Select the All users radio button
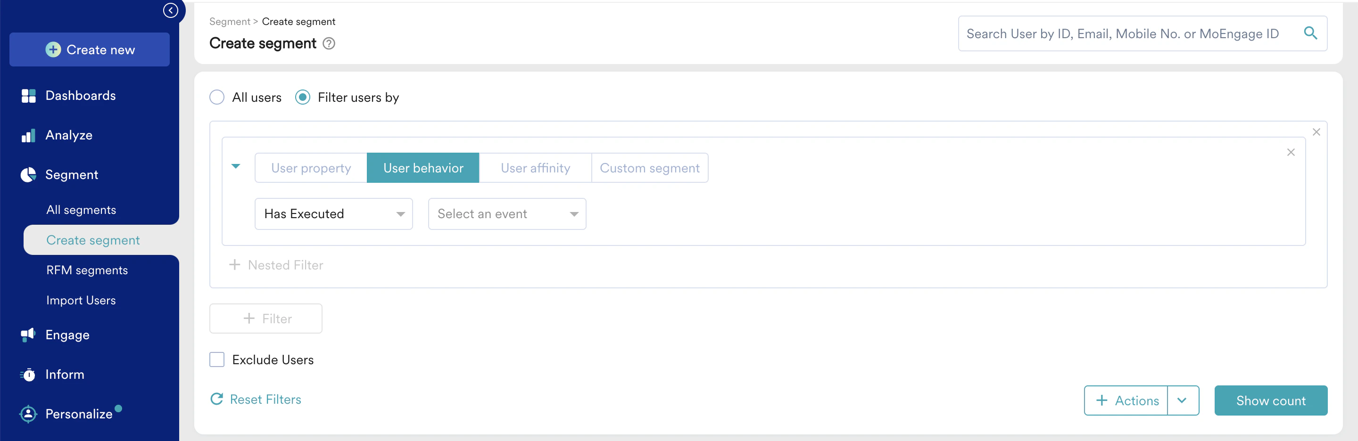The height and width of the screenshot is (441, 1358). (217, 97)
